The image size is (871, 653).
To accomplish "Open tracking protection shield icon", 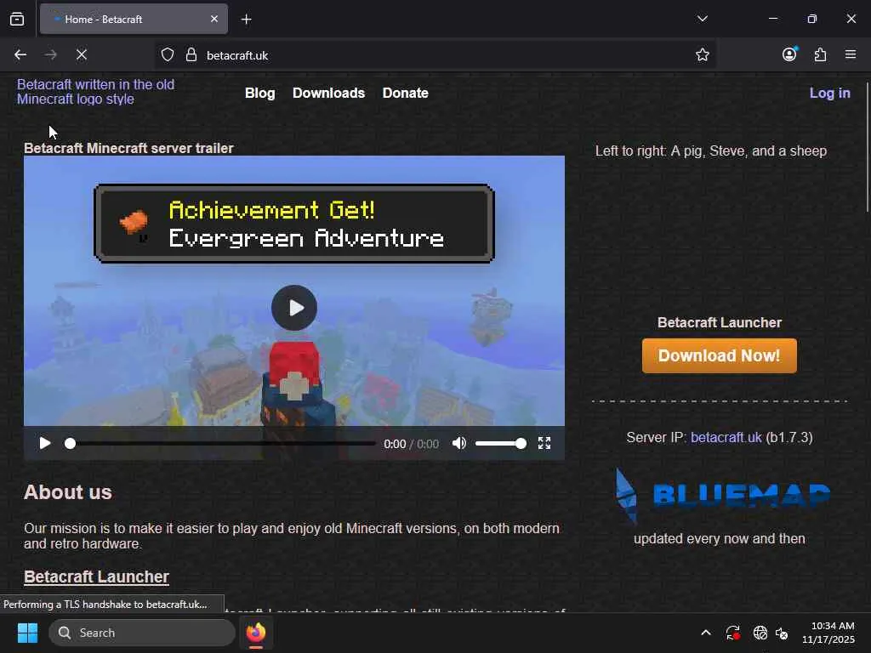I will [x=168, y=55].
